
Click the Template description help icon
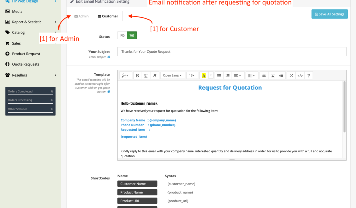(x=109, y=92)
